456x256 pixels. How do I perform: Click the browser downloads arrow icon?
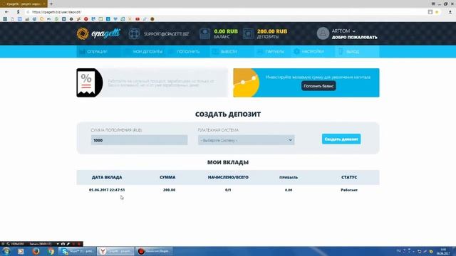(x=450, y=12)
